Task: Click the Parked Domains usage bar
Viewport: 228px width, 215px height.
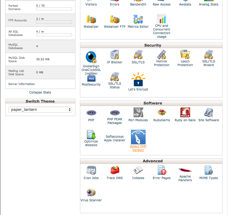Action: pos(54,9)
